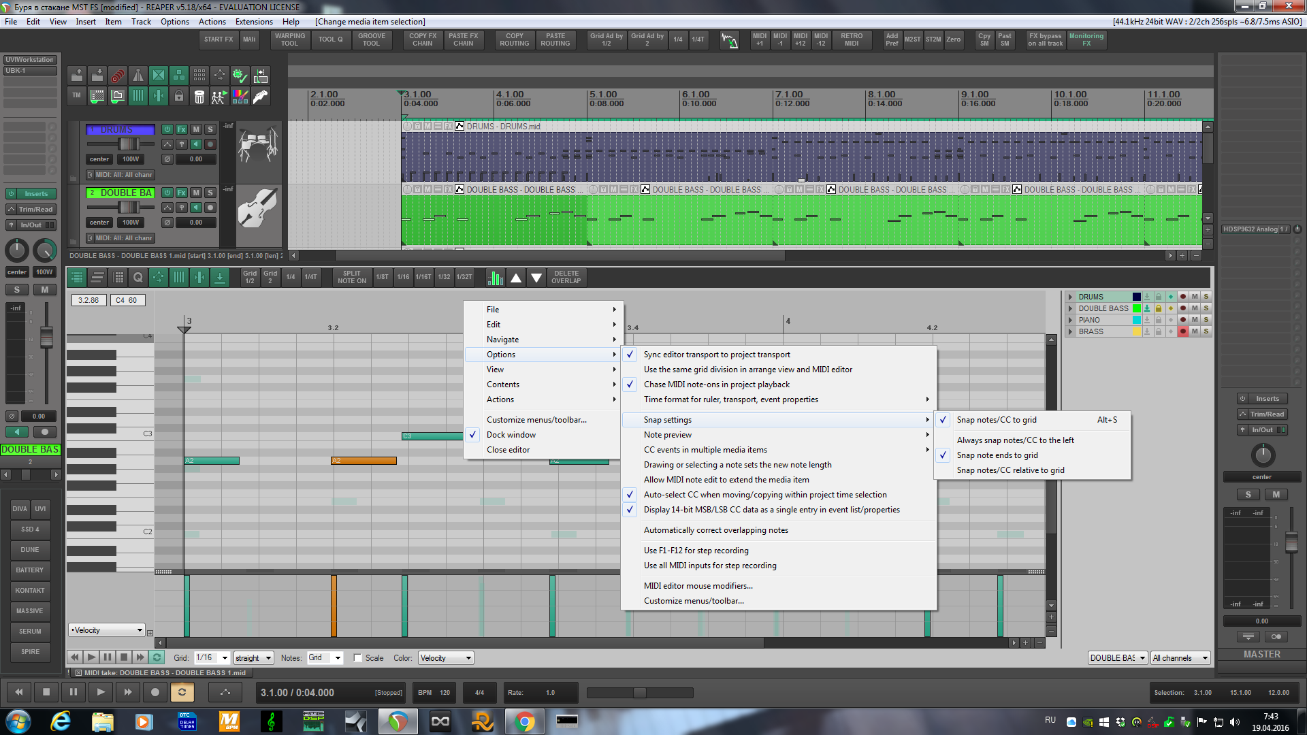The width and height of the screenshot is (1307, 735).
Task: Toggle Sync editor transport to project transport
Action: (717, 355)
